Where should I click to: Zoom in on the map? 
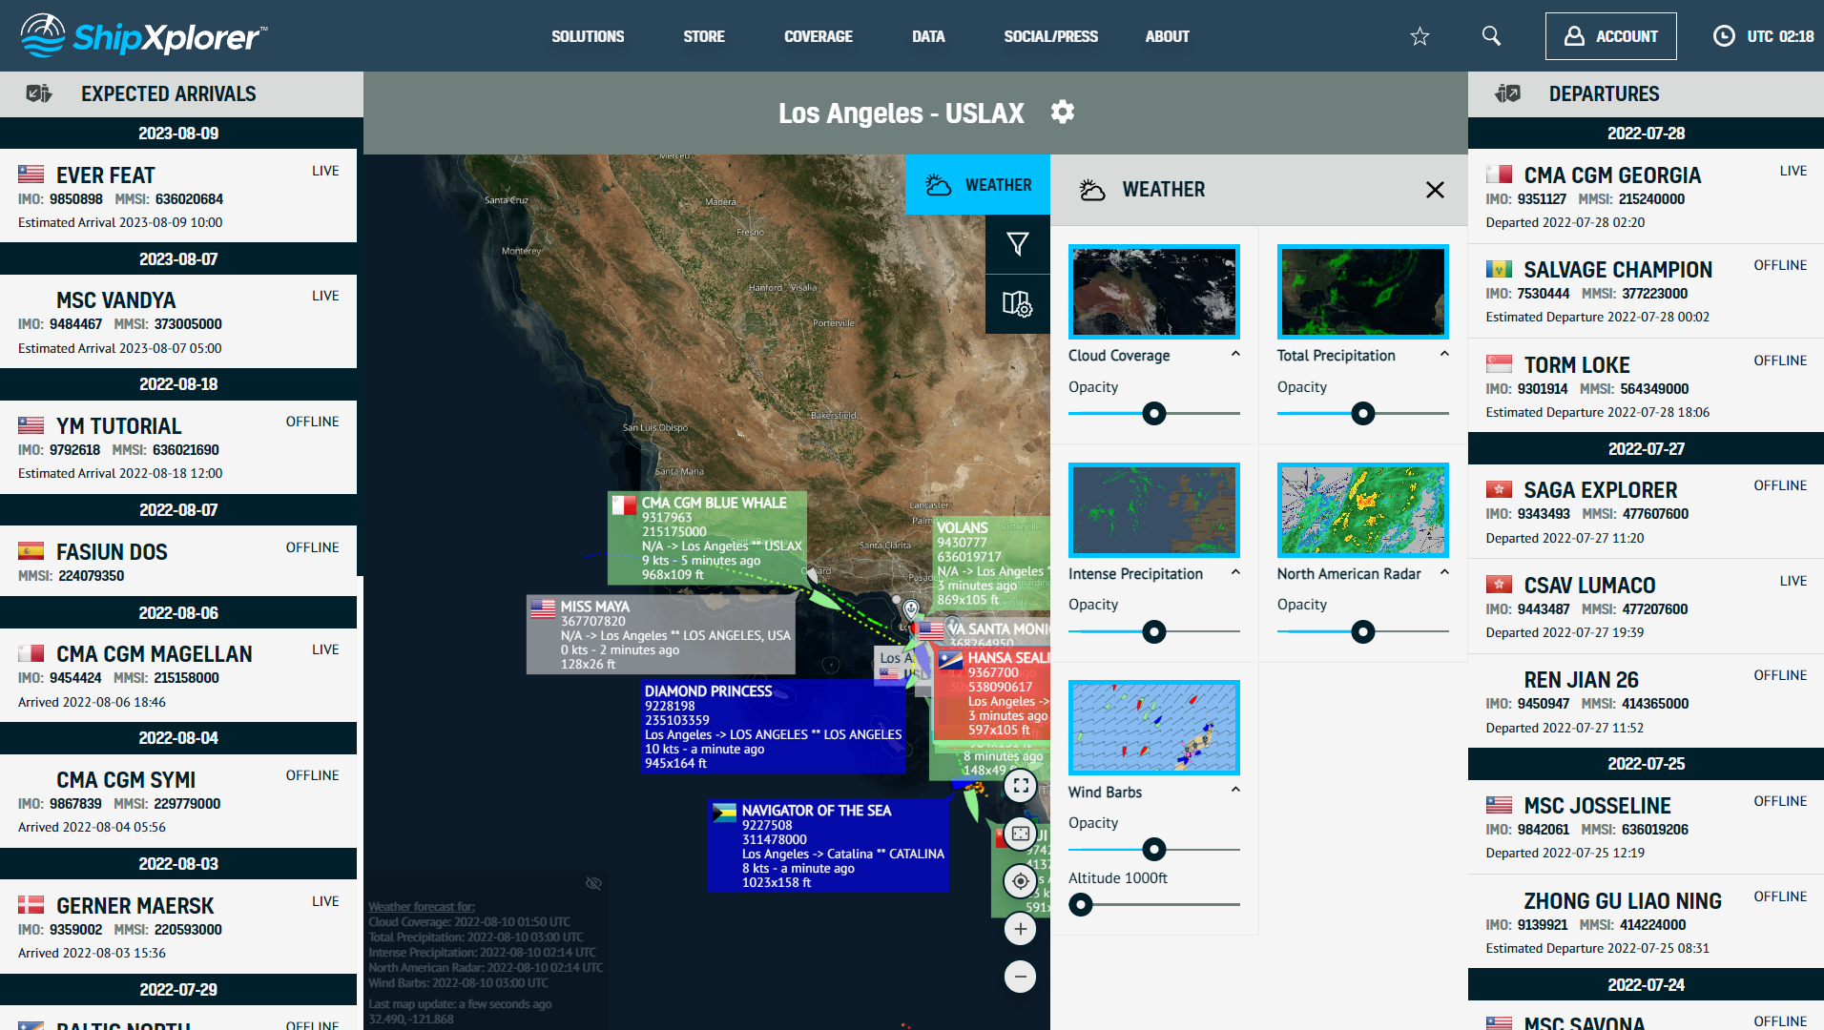pos(1020,929)
